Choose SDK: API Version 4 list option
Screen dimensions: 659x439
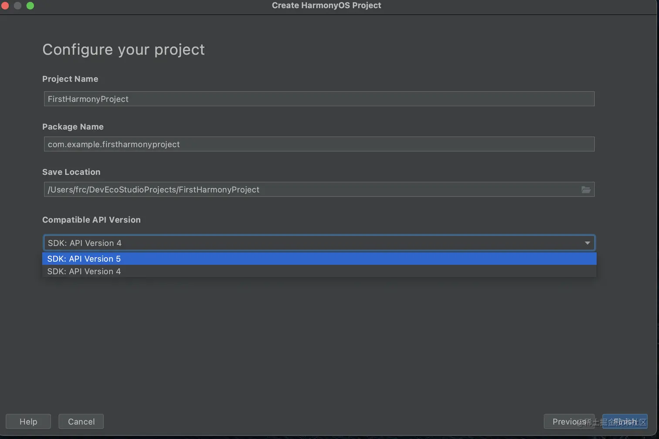[x=319, y=271]
